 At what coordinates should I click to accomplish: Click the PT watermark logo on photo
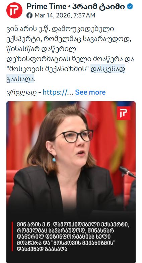click(x=124, y=113)
